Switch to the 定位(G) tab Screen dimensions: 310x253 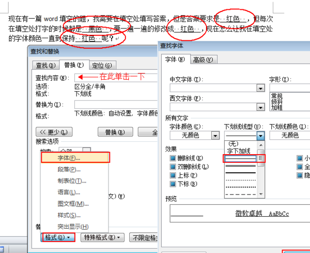pos(102,65)
